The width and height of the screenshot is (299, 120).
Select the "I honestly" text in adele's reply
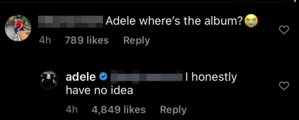[211, 78]
